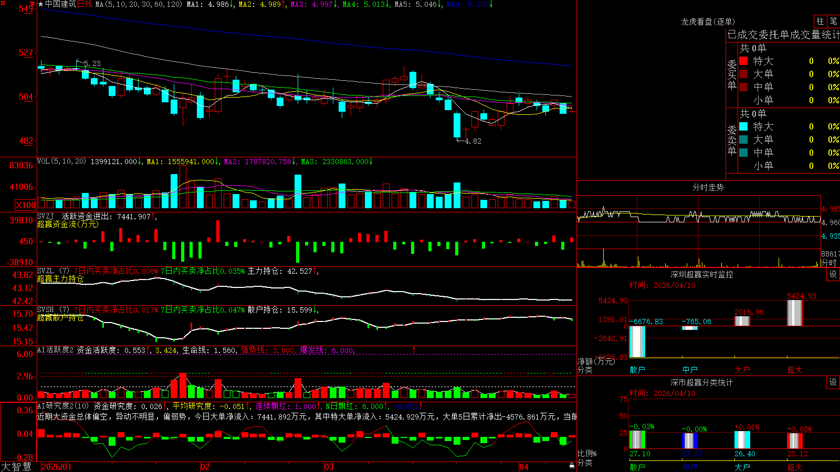The width and height of the screenshot is (840, 472).
Task: Jump to the 04 month marker
Action: [524, 467]
